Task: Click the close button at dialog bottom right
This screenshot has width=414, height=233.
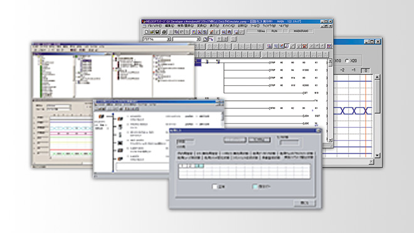Action: [x=304, y=203]
